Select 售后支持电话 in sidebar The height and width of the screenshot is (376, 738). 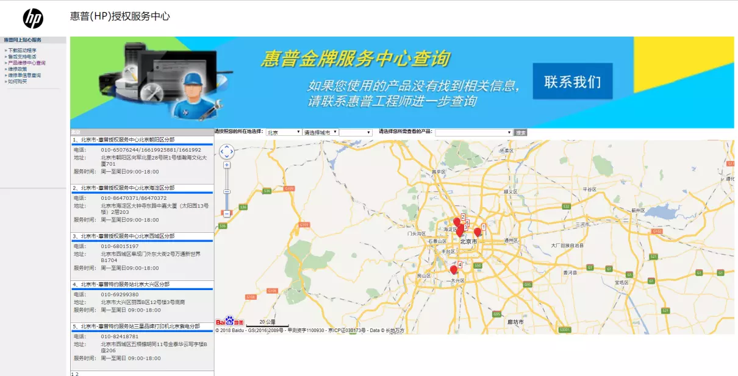[22, 57]
